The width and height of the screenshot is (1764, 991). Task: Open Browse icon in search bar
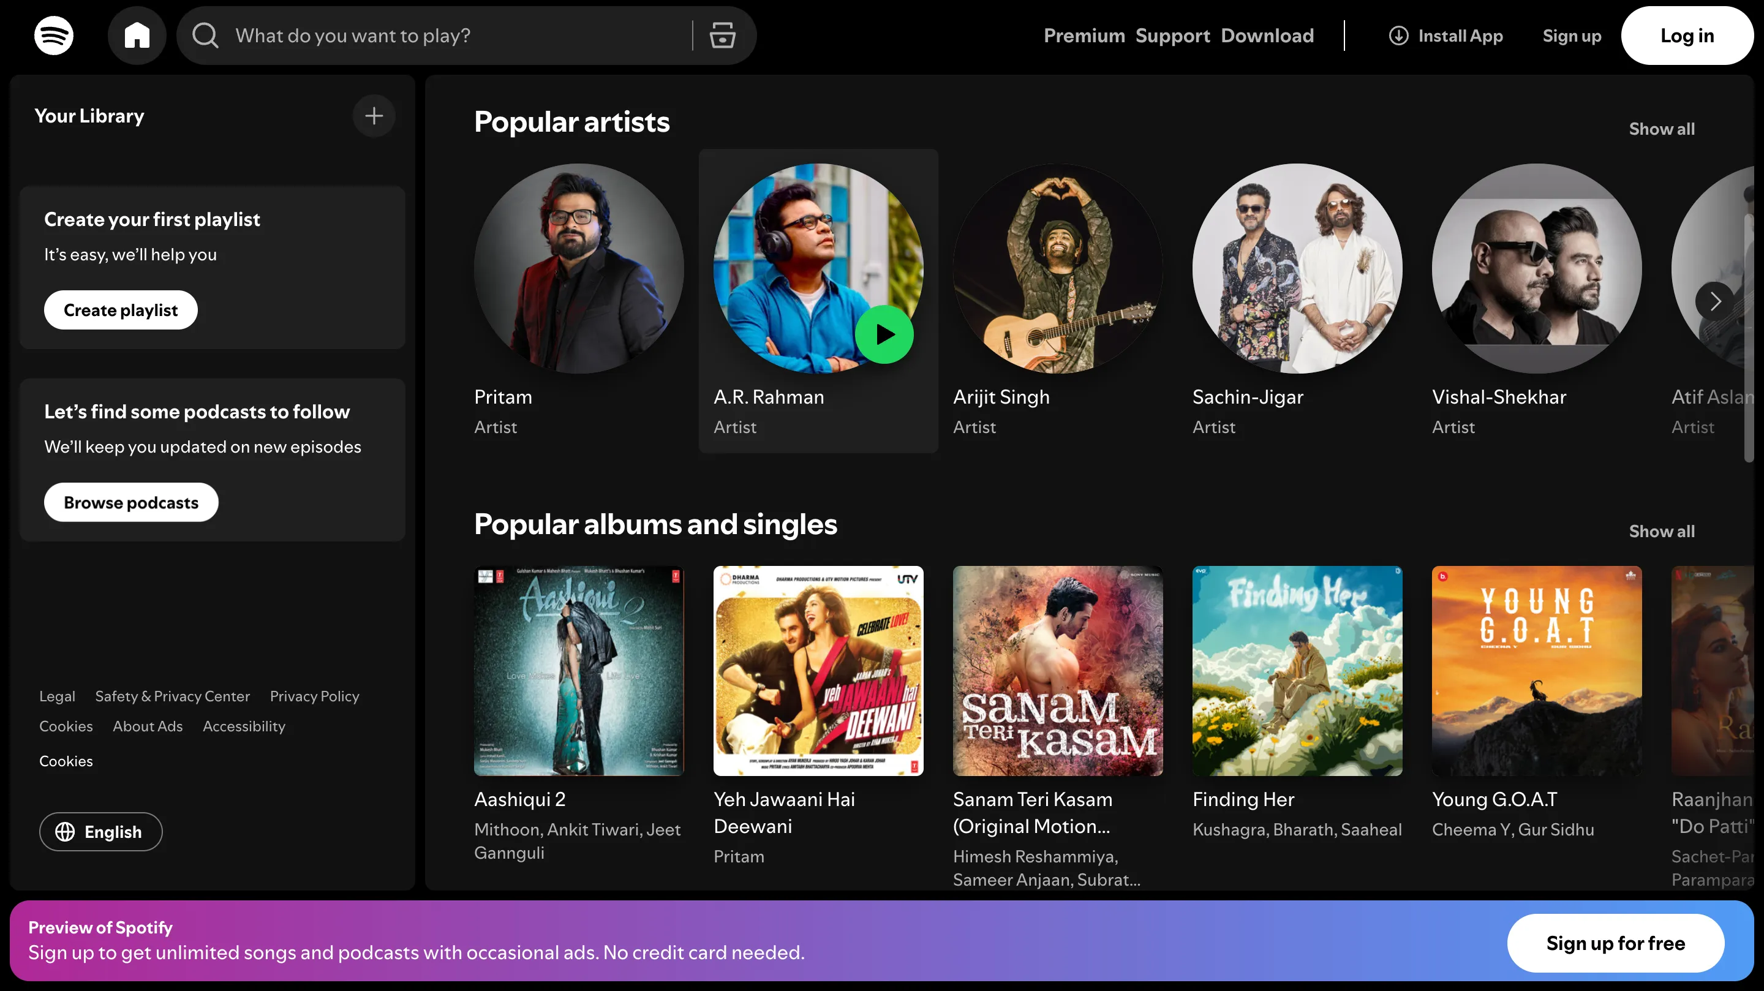click(723, 36)
